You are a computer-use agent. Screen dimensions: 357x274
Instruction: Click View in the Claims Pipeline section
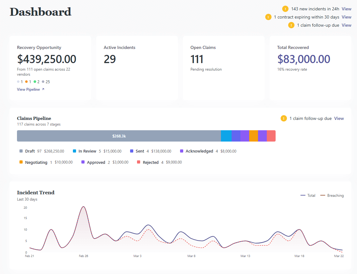click(x=339, y=118)
